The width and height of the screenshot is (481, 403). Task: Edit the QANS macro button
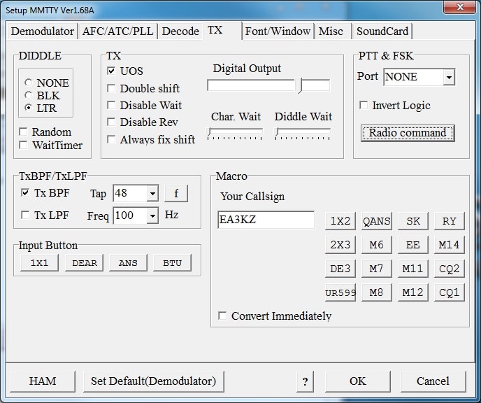pyautogui.click(x=377, y=220)
